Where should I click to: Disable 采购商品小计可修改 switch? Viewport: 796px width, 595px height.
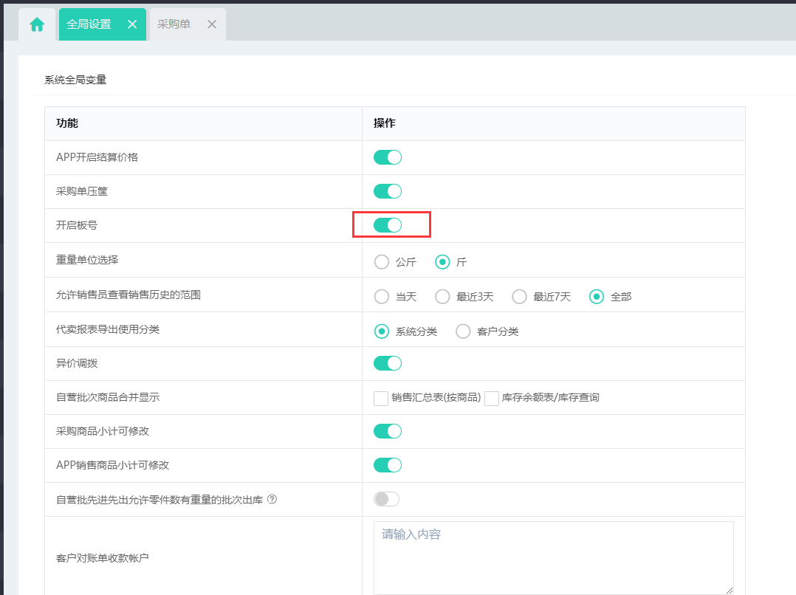tap(388, 431)
